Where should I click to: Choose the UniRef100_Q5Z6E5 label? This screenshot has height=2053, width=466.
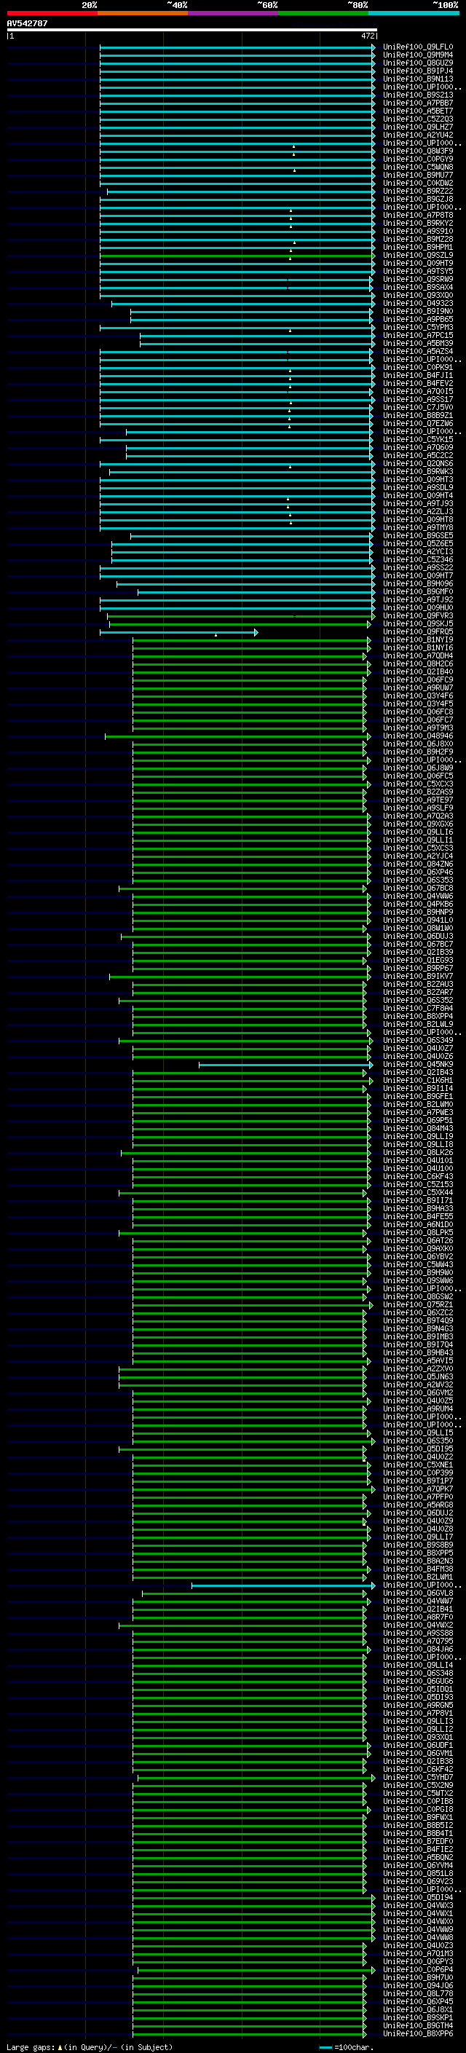[x=418, y=543]
